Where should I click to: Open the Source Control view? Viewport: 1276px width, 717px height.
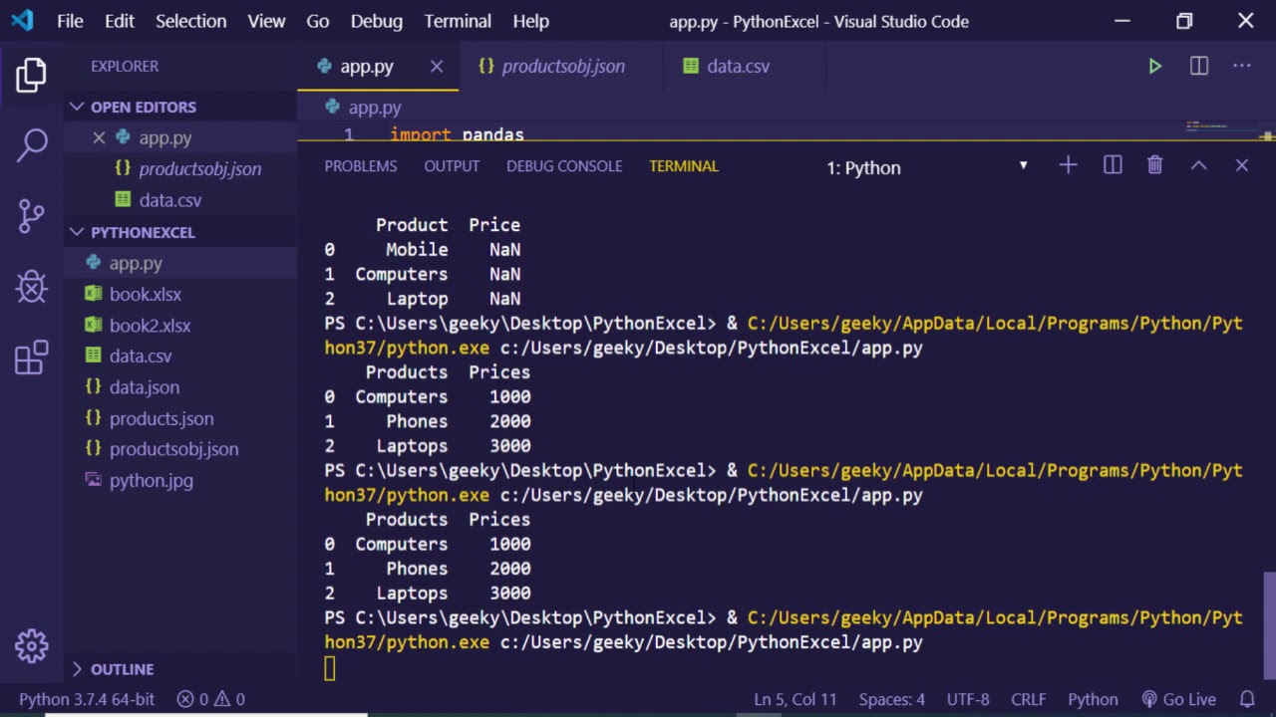(x=32, y=215)
